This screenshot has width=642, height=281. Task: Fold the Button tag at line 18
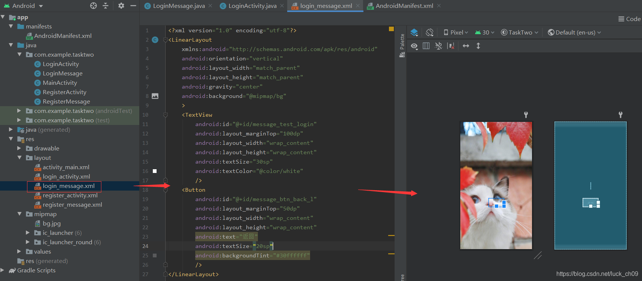click(166, 190)
